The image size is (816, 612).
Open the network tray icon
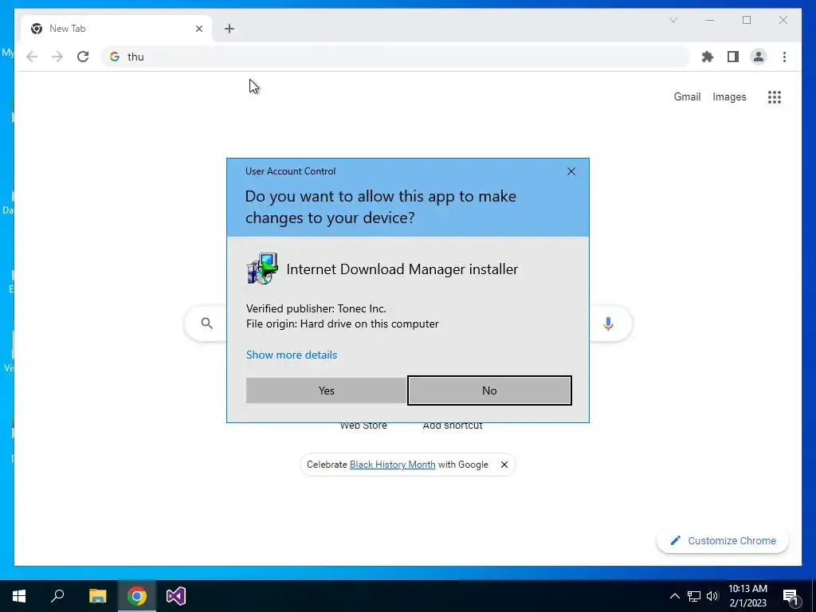click(x=694, y=596)
